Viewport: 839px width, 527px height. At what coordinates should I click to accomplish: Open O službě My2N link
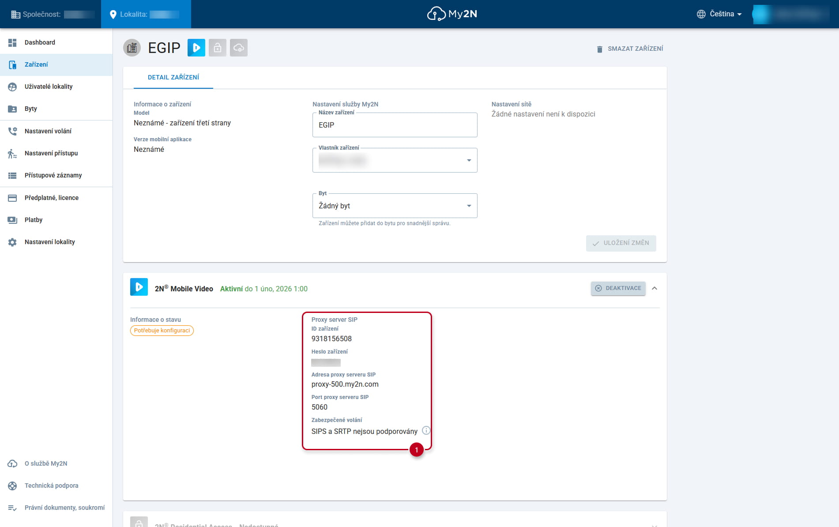tap(56, 463)
